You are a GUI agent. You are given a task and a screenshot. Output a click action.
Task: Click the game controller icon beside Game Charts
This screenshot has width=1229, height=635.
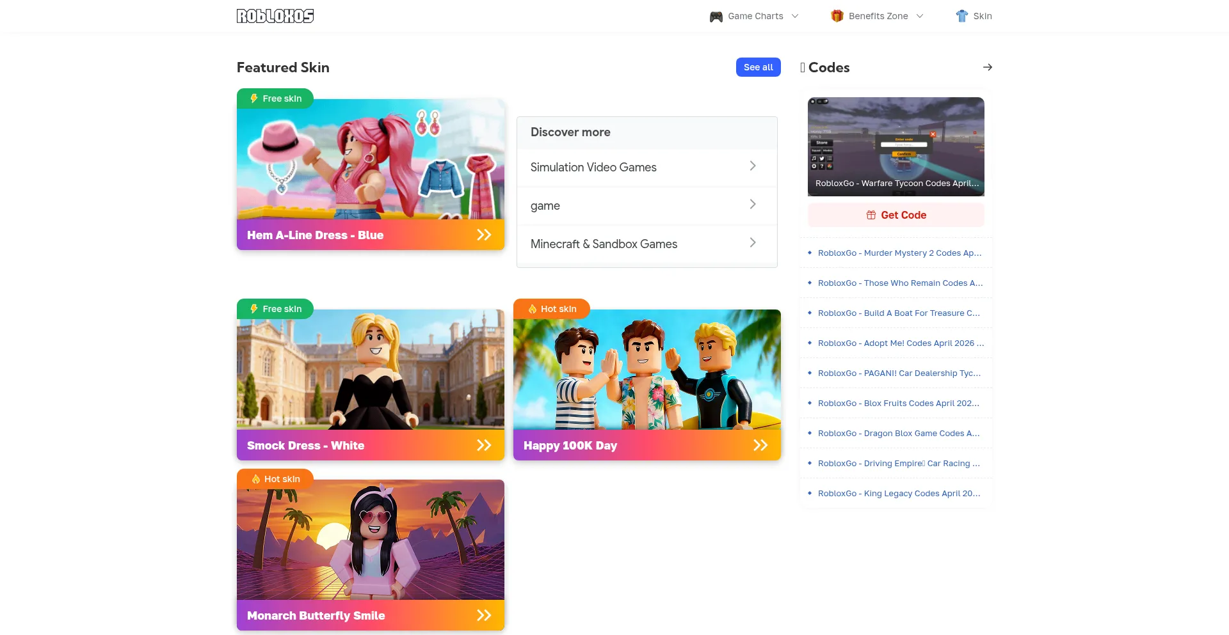tap(716, 17)
